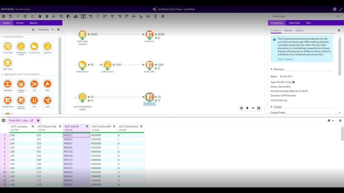Open the Run tab
Screen dimensions: 344x193
click(x=309, y=23)
